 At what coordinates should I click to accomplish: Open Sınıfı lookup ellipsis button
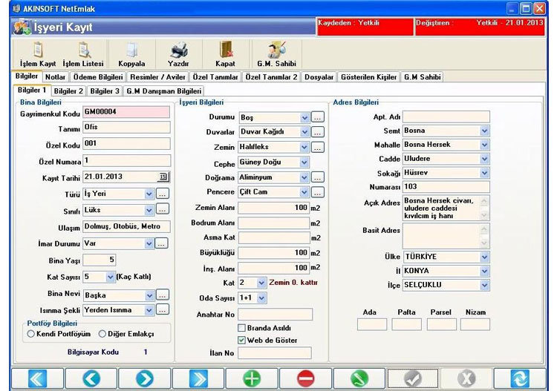click(x=162, y=210)
